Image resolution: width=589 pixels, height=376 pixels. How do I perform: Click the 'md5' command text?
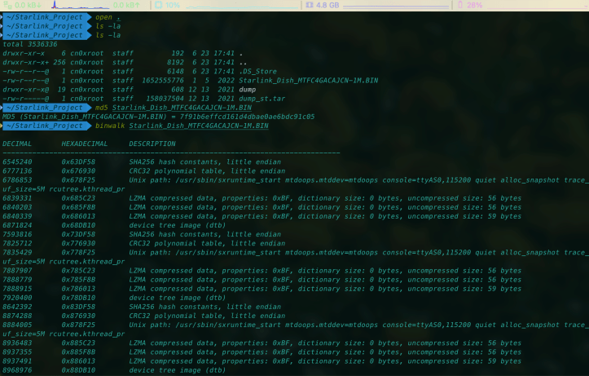coord(101,108)
